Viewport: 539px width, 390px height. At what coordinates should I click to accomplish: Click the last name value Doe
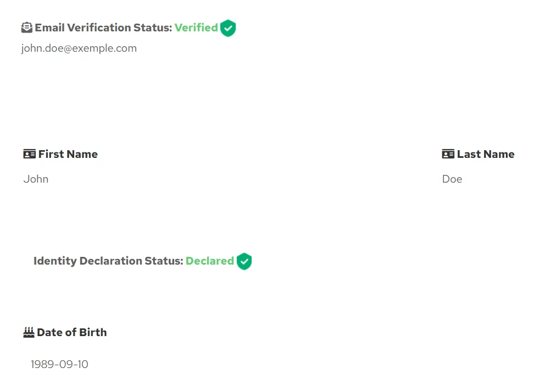coord(452,179)
